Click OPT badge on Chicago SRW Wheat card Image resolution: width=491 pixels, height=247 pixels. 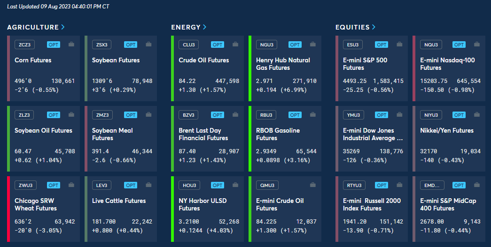click(54, 185)
